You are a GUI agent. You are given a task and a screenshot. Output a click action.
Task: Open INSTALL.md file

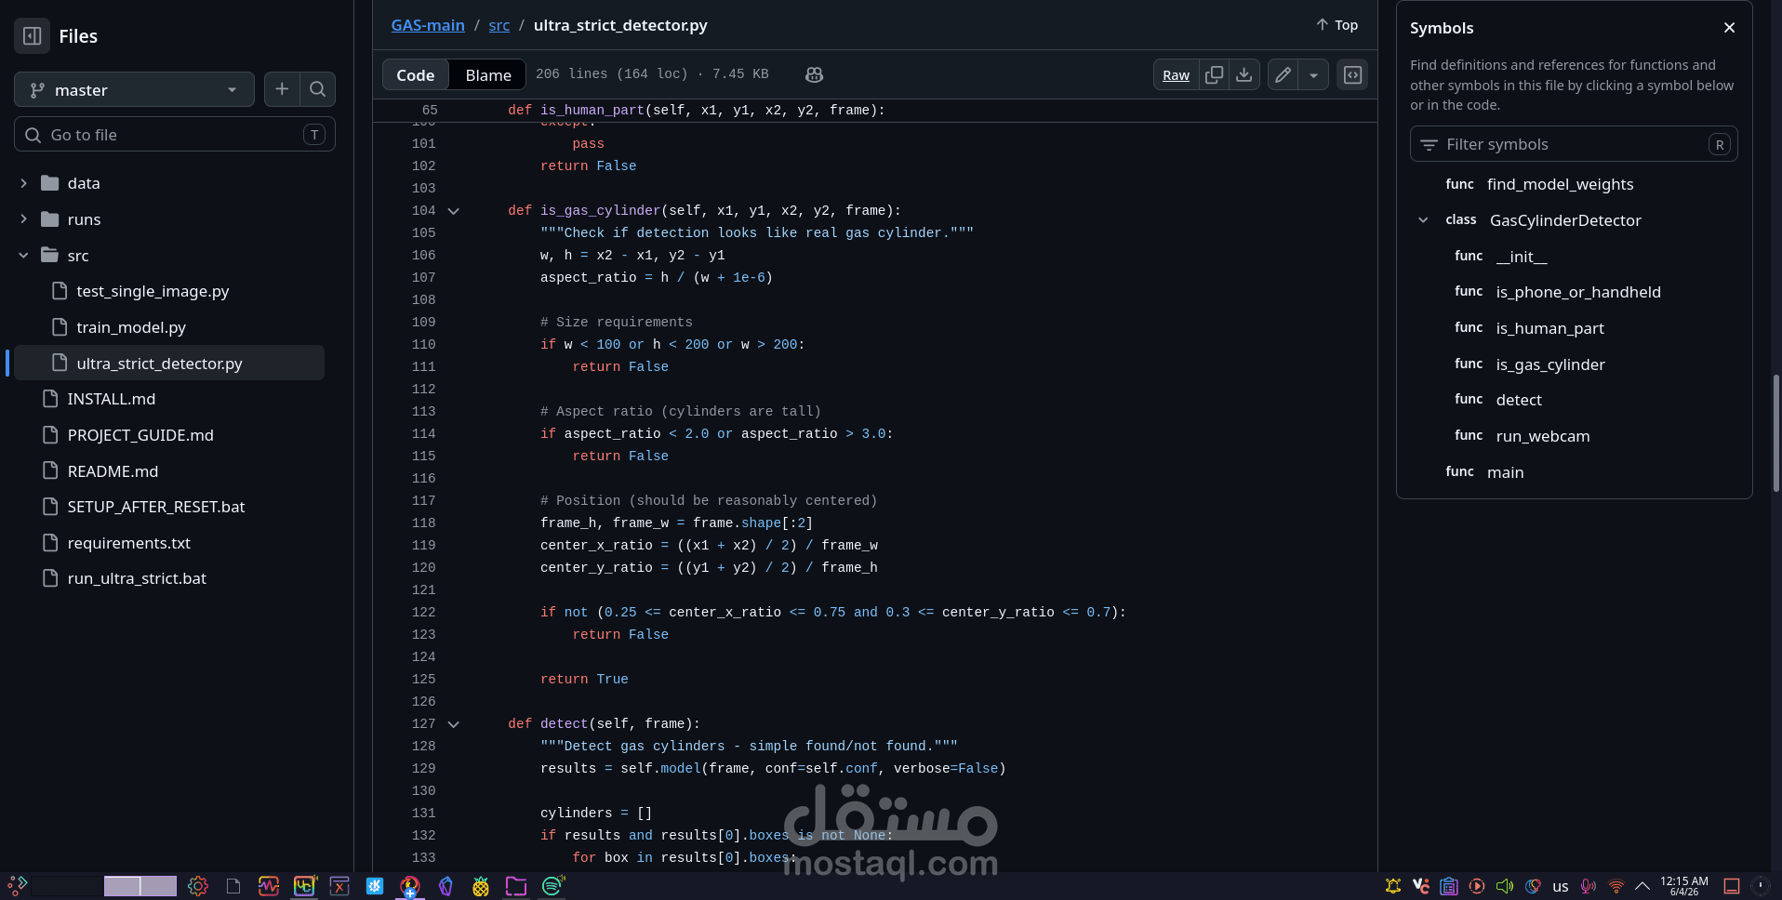112,399
